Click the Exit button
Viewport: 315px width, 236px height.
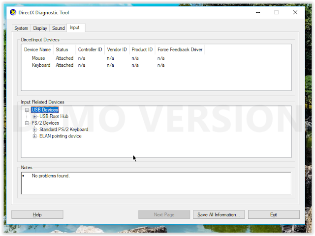point(274,214)
